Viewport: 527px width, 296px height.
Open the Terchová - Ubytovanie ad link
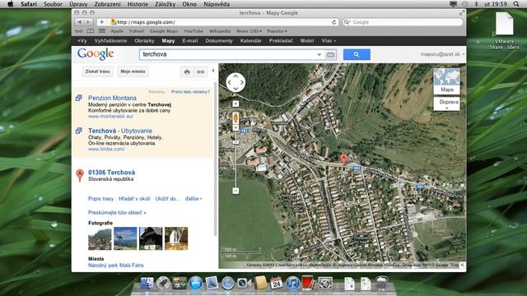click(x=120, y=131)
